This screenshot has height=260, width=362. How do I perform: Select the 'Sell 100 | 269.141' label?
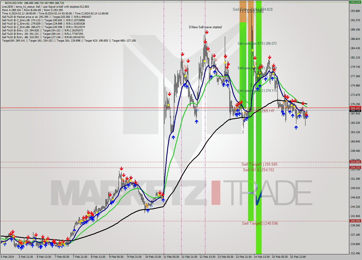coord(260,111)
